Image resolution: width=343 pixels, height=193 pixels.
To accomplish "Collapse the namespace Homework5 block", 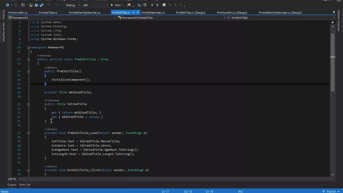I will (x=28, y=47).
